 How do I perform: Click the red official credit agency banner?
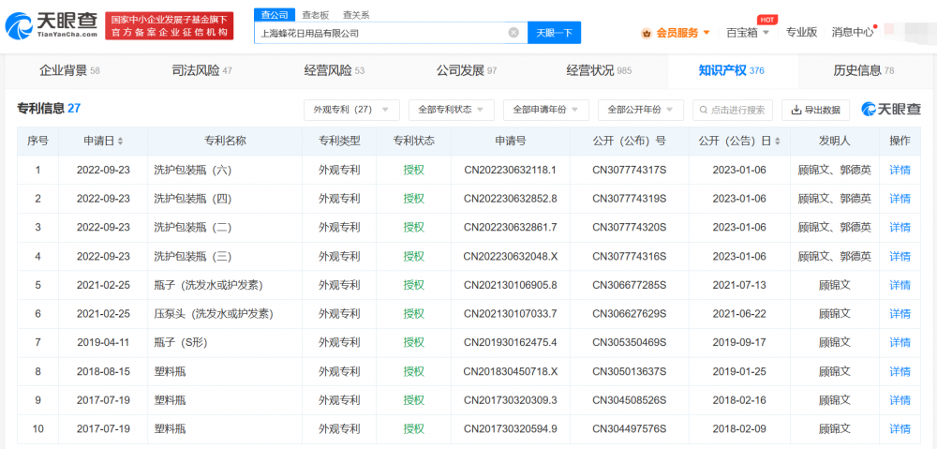[170, 25]
